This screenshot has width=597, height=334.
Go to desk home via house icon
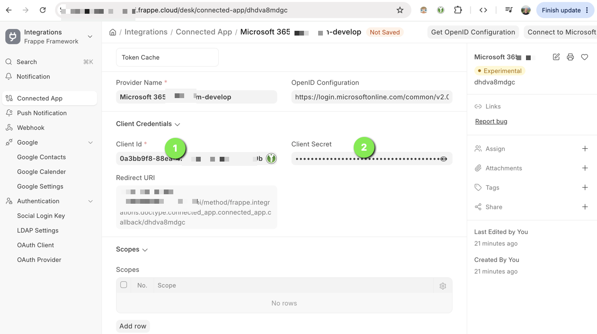113,32
